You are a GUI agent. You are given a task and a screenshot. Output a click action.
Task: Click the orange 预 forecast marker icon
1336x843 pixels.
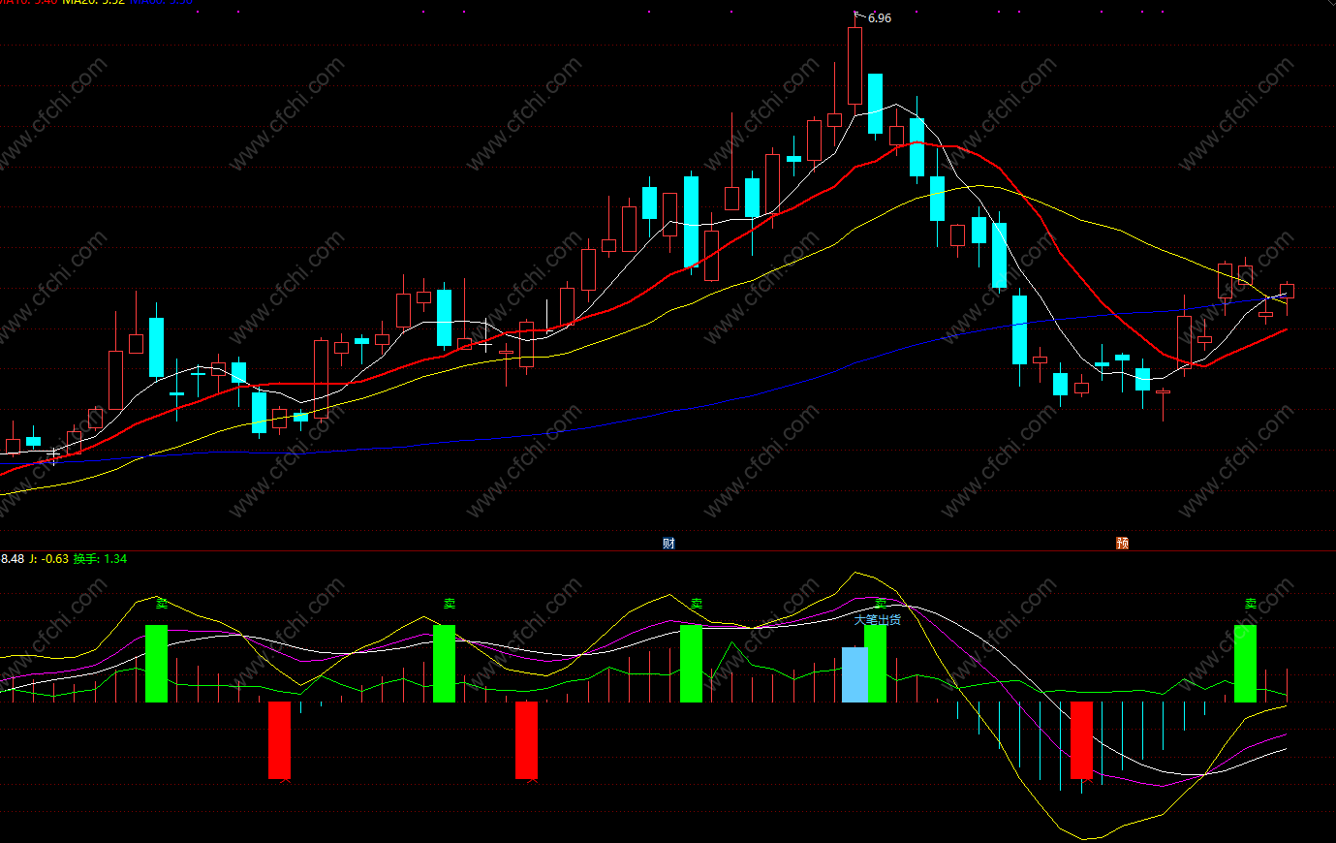[1122, 543]
